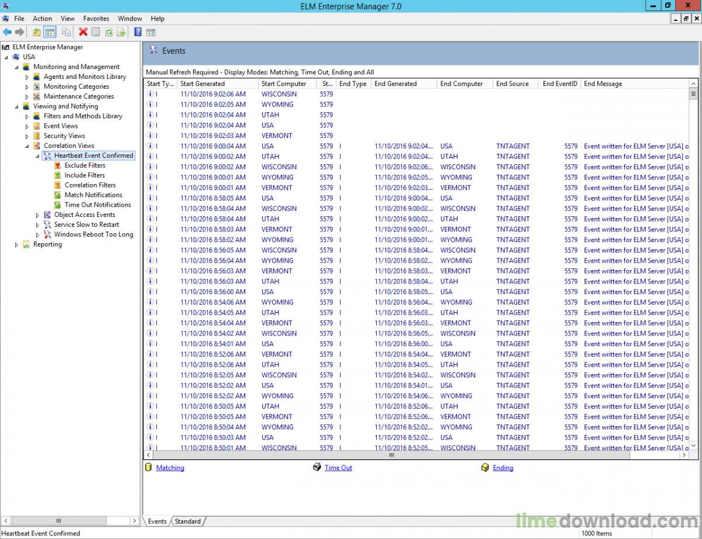Click the Time Out cube icon
702x539 pixels.
click(317, 468)
